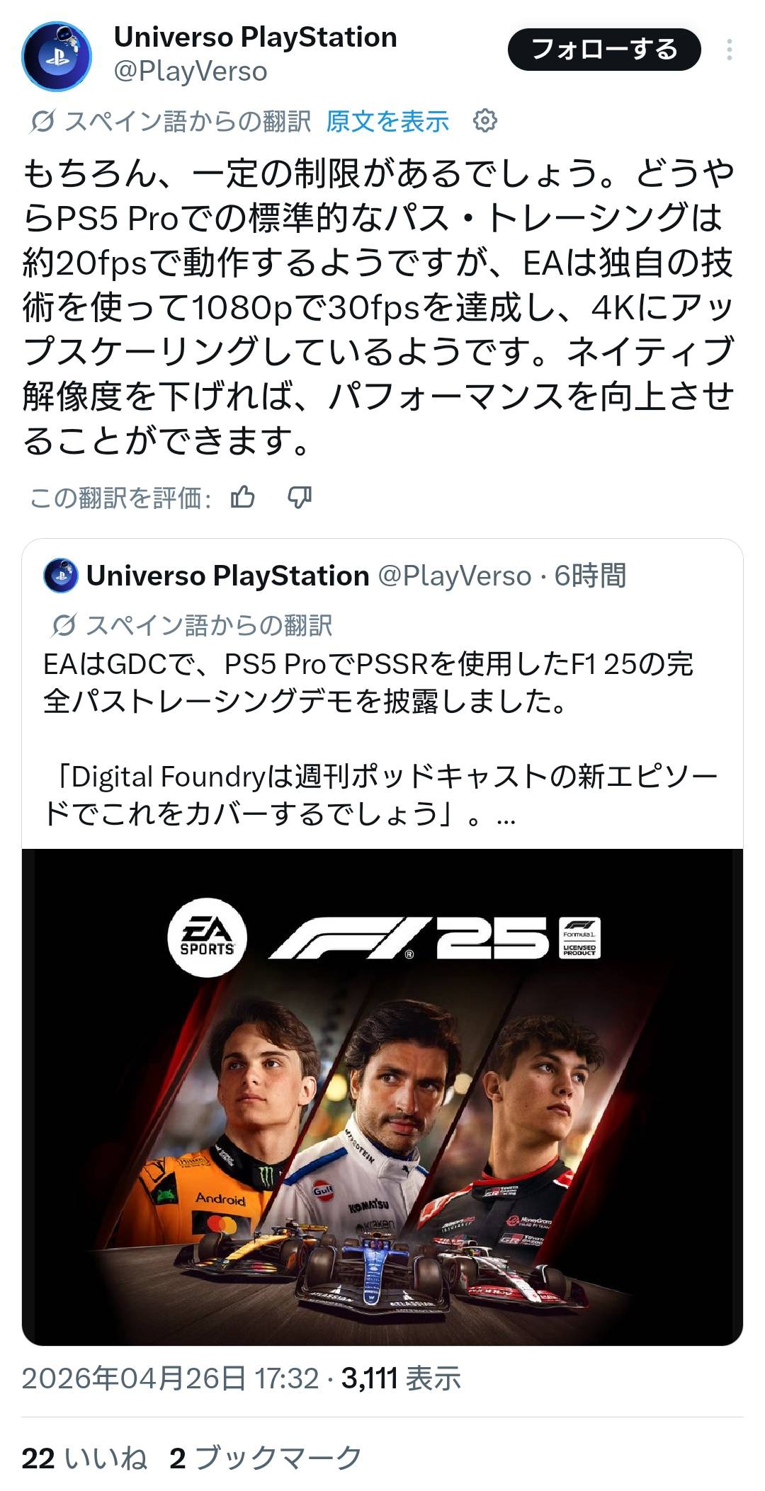Click the tweet timestamp 2026年04月26日 17:32
This screenshot has width=765, height=1491.
170,1378
